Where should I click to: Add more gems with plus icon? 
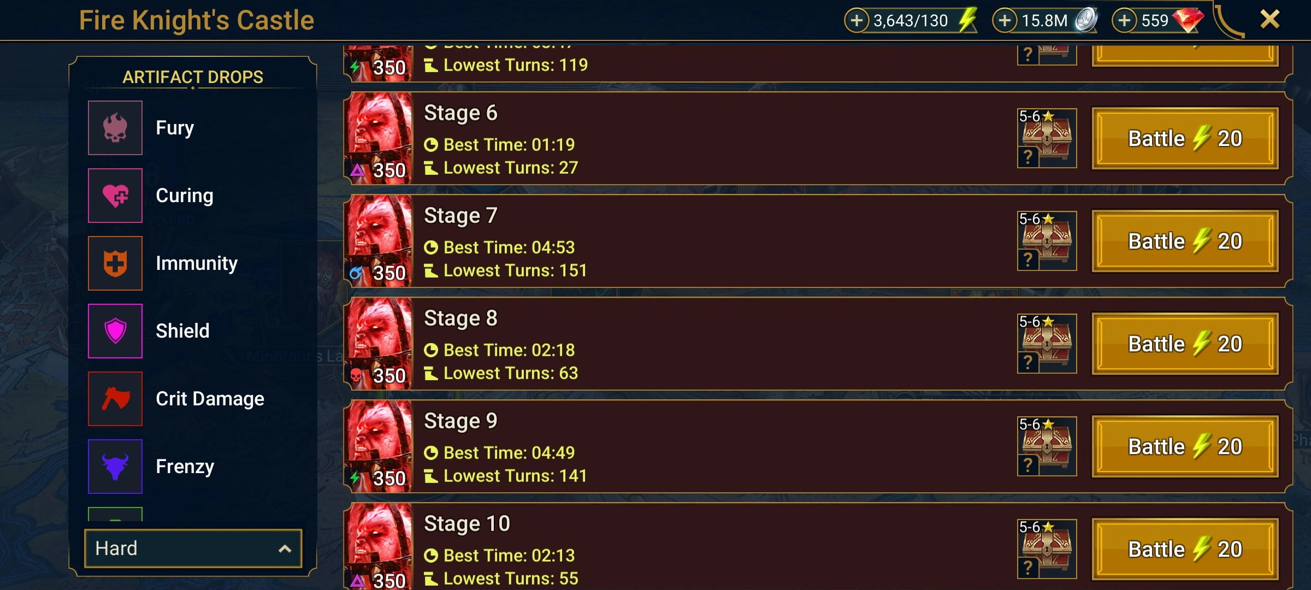tap(1124, 21)
